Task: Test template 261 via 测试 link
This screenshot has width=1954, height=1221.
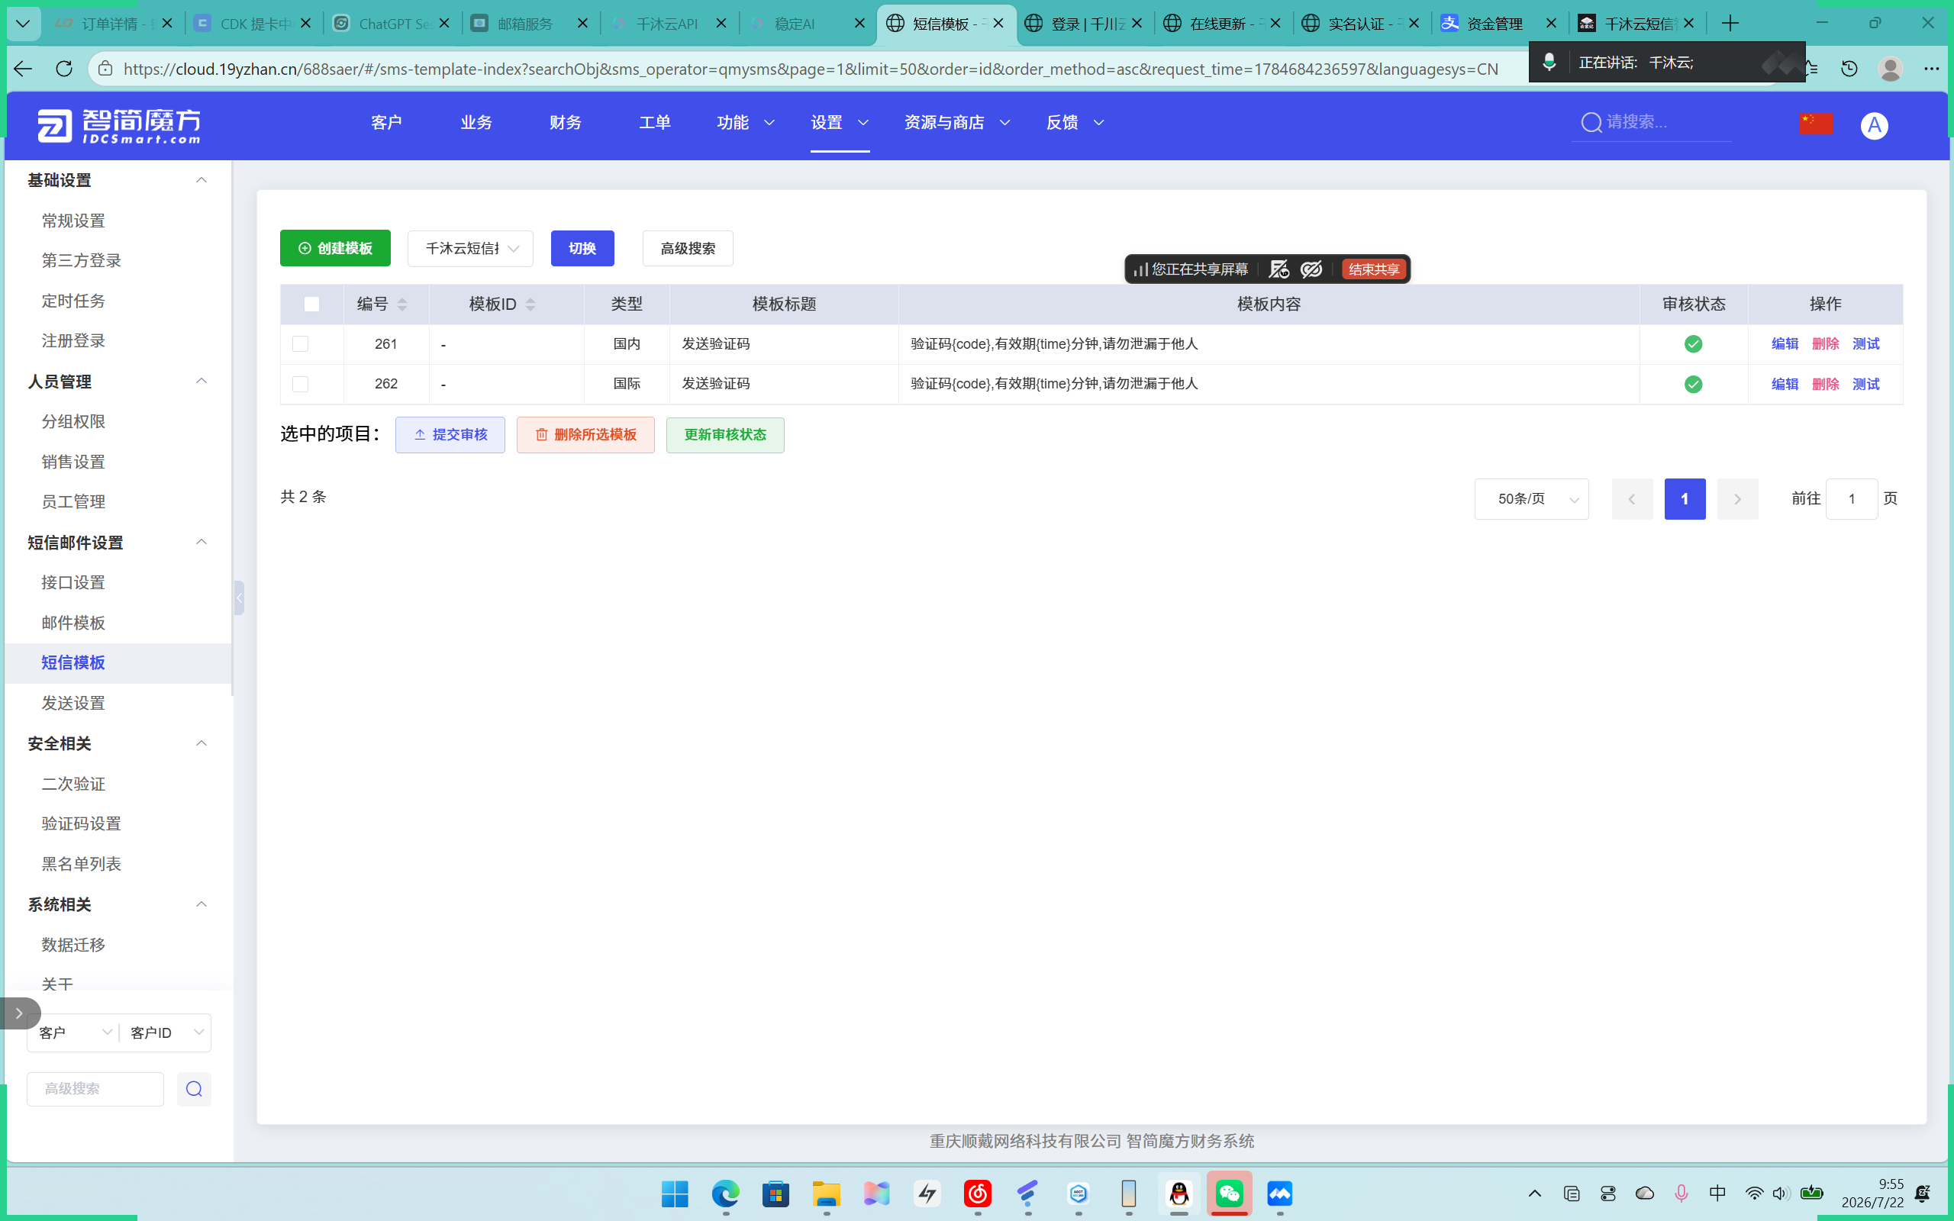Action: (x=1865, y=344)
